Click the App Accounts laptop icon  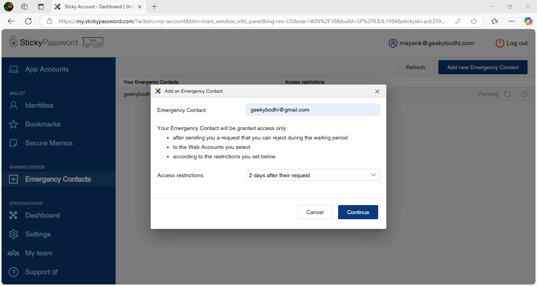pos(14,70)
